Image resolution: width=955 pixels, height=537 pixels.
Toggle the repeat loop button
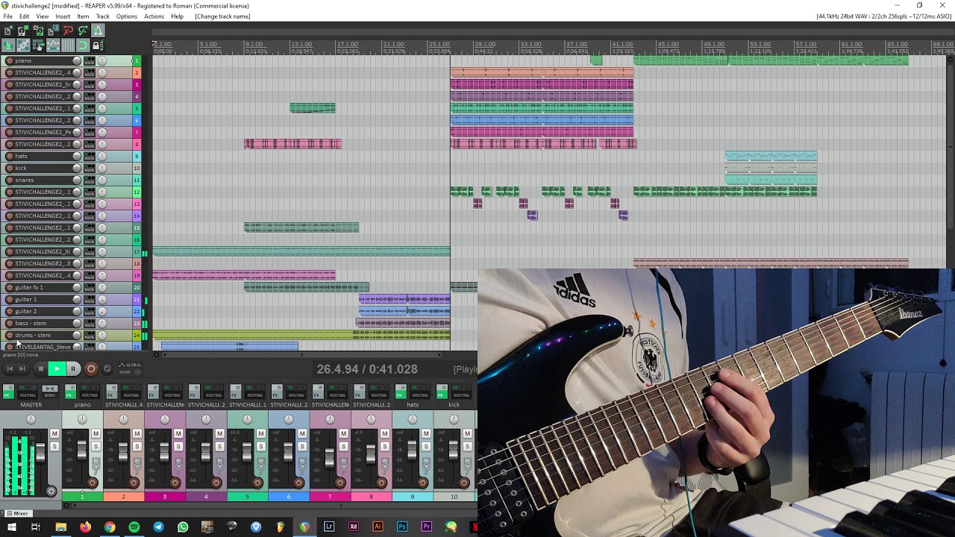(x=107, y=368)
